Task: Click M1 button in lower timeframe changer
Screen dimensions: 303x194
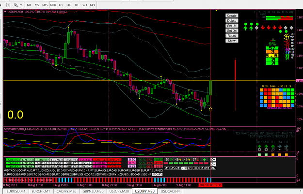Action: tap(166, 168)
